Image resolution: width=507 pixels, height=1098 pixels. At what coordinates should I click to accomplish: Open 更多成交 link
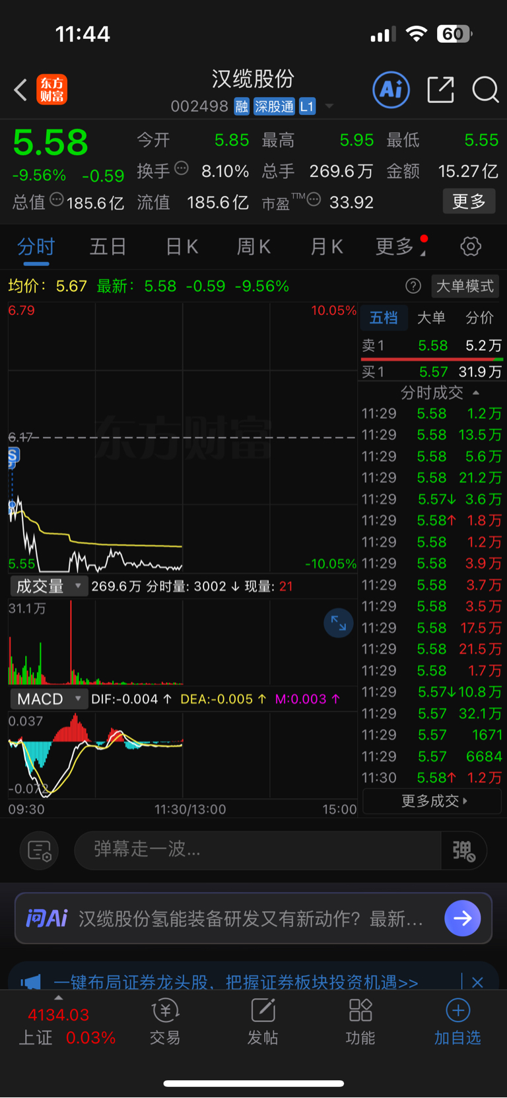pyautogui.click(x=433, y=801)
